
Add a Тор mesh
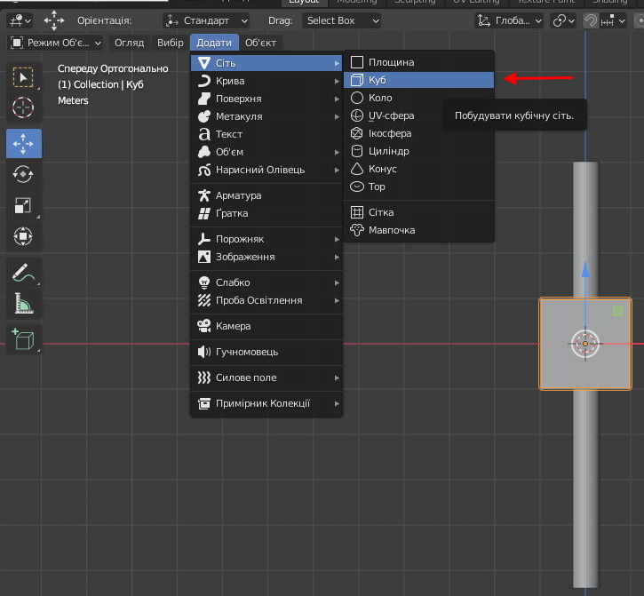[x=418, y=187]
